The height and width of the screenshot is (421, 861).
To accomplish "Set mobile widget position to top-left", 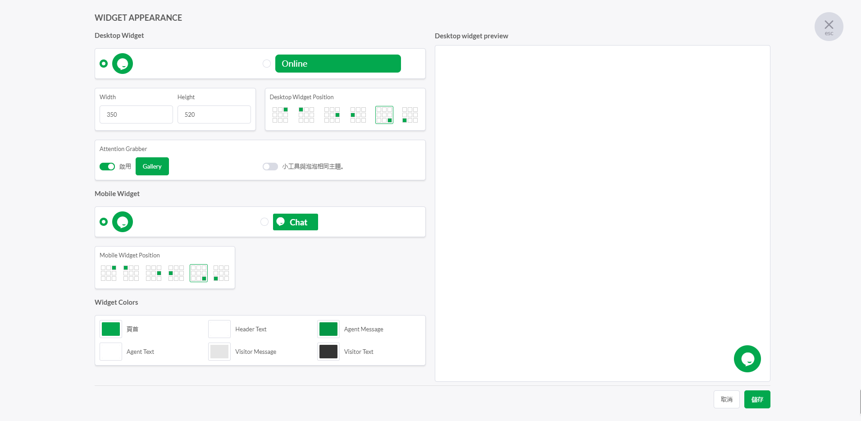I will click(x=131, y=273).
